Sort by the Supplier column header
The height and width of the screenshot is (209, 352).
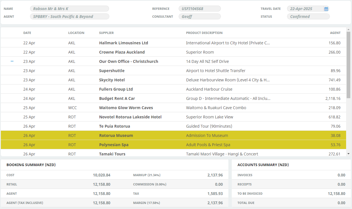click(x=106, y=33)
